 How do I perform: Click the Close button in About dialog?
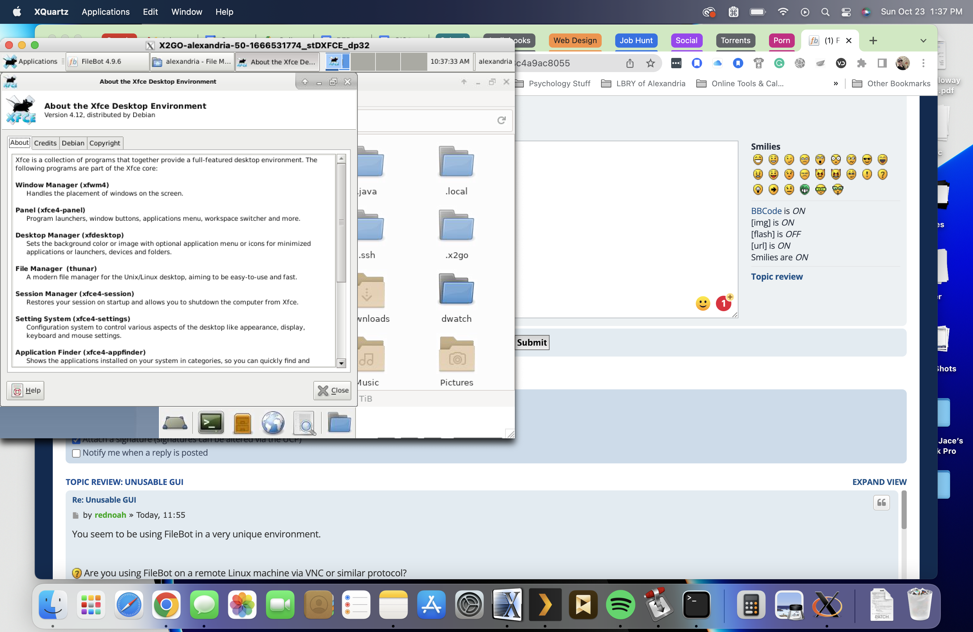tap(332, 390)
